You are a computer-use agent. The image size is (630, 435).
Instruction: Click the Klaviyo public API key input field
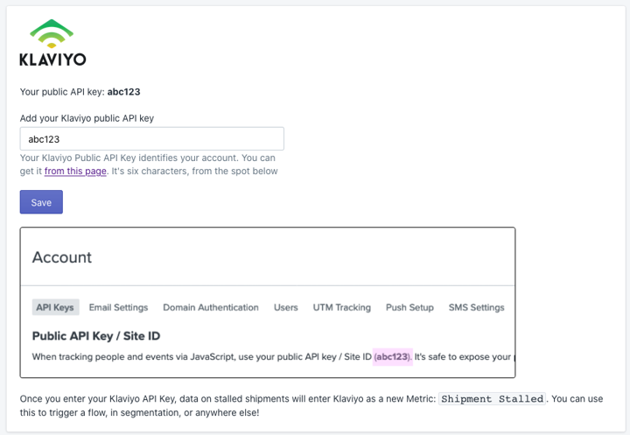tap(152, 138)
